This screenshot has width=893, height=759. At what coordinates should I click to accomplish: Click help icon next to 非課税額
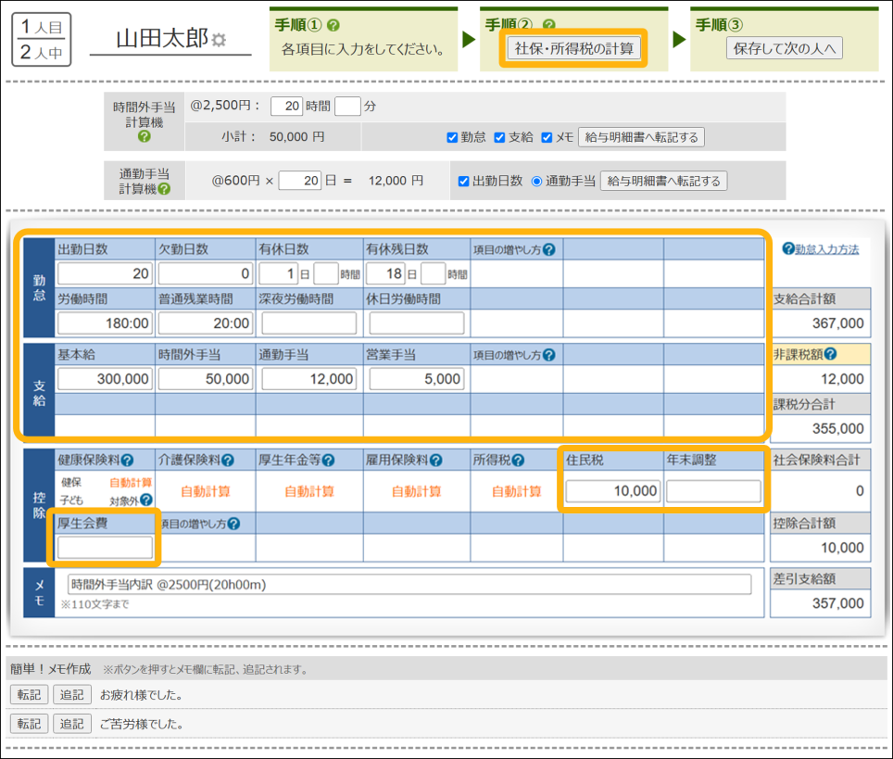click(x=831, y=354)
